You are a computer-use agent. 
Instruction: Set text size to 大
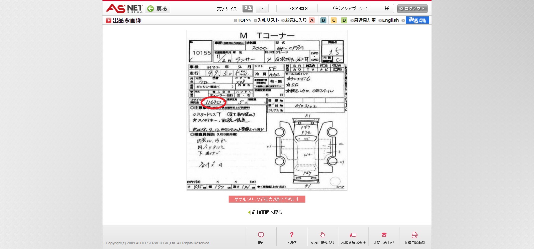click(262, 8)
